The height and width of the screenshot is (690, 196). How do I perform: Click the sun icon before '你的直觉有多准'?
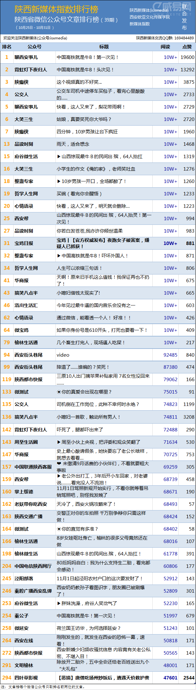(x=59, y=529)
